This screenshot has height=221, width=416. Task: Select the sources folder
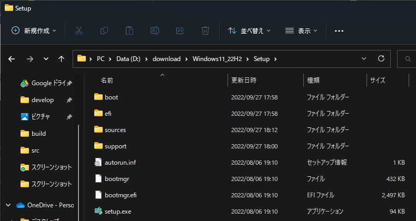(110, 130)
